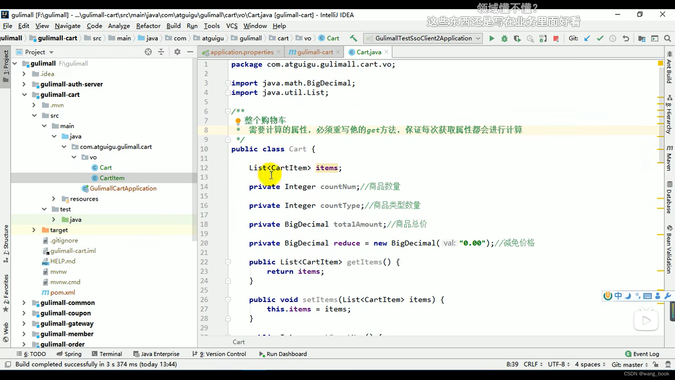Click the Git: master branch widget

(629, 364)
